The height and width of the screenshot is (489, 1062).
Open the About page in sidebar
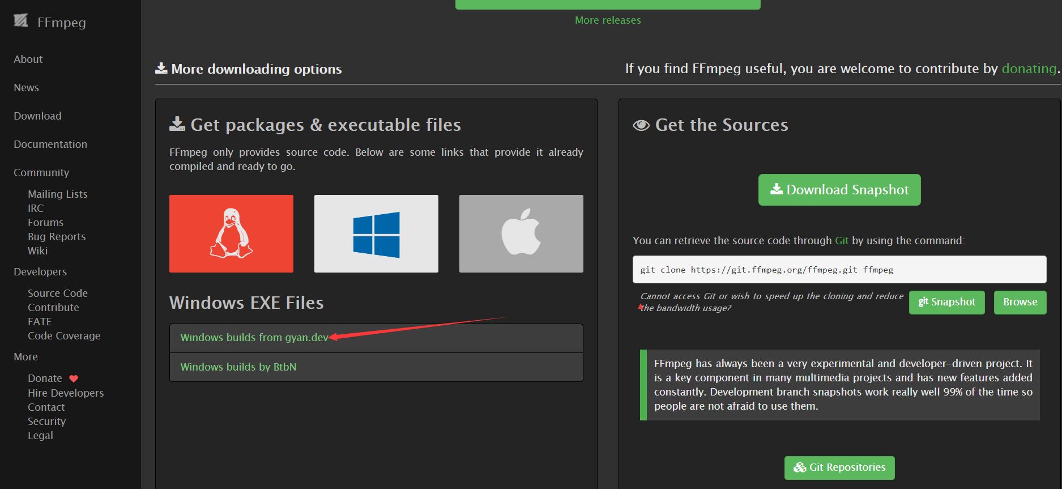[28, 59]
